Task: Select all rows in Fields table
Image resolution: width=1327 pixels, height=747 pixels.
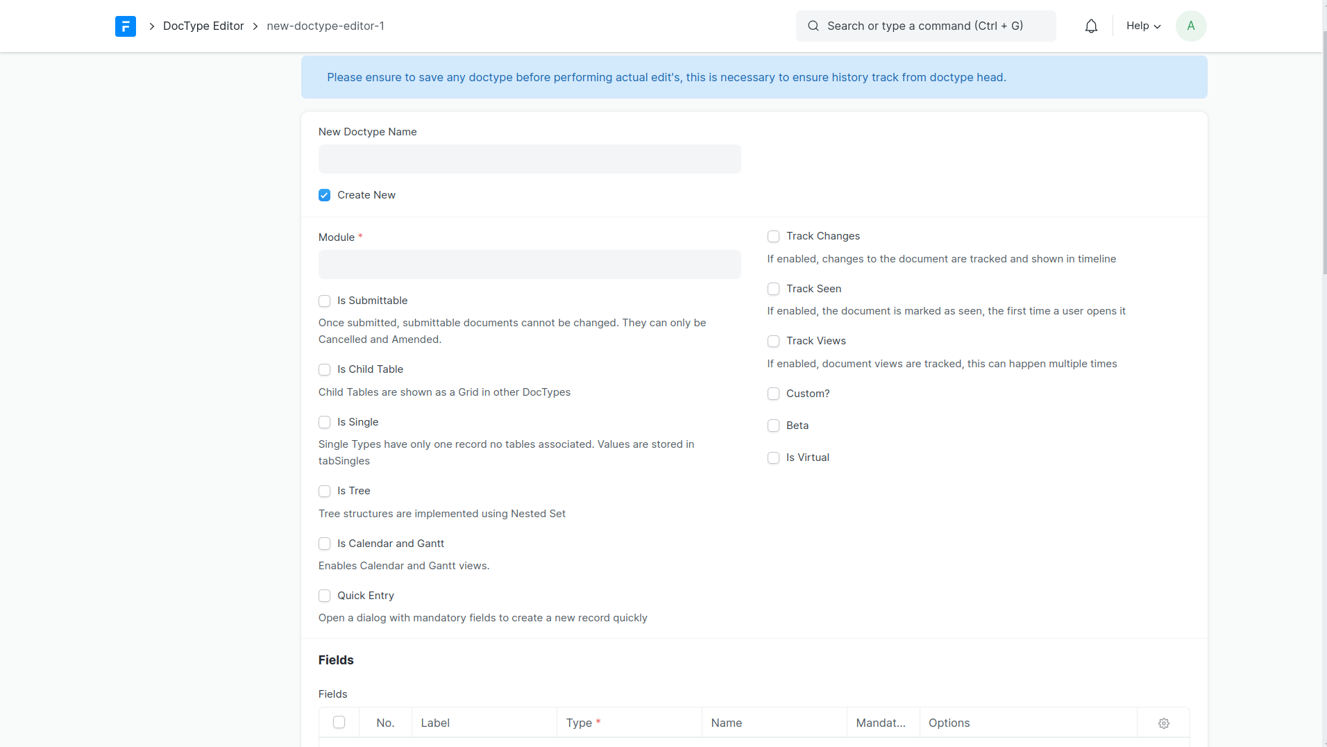Action: 339,723
